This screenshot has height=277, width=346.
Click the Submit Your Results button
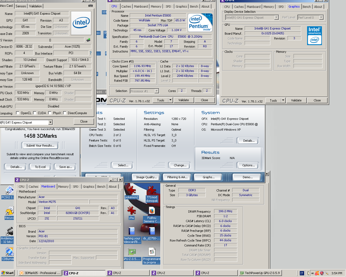pyautogui.click(x=40, y=146)
